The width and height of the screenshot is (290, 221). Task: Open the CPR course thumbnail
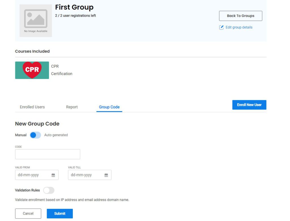(x=32, y=70)
